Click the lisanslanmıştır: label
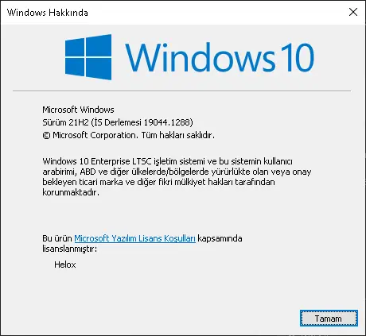 [x=69, y=249]
